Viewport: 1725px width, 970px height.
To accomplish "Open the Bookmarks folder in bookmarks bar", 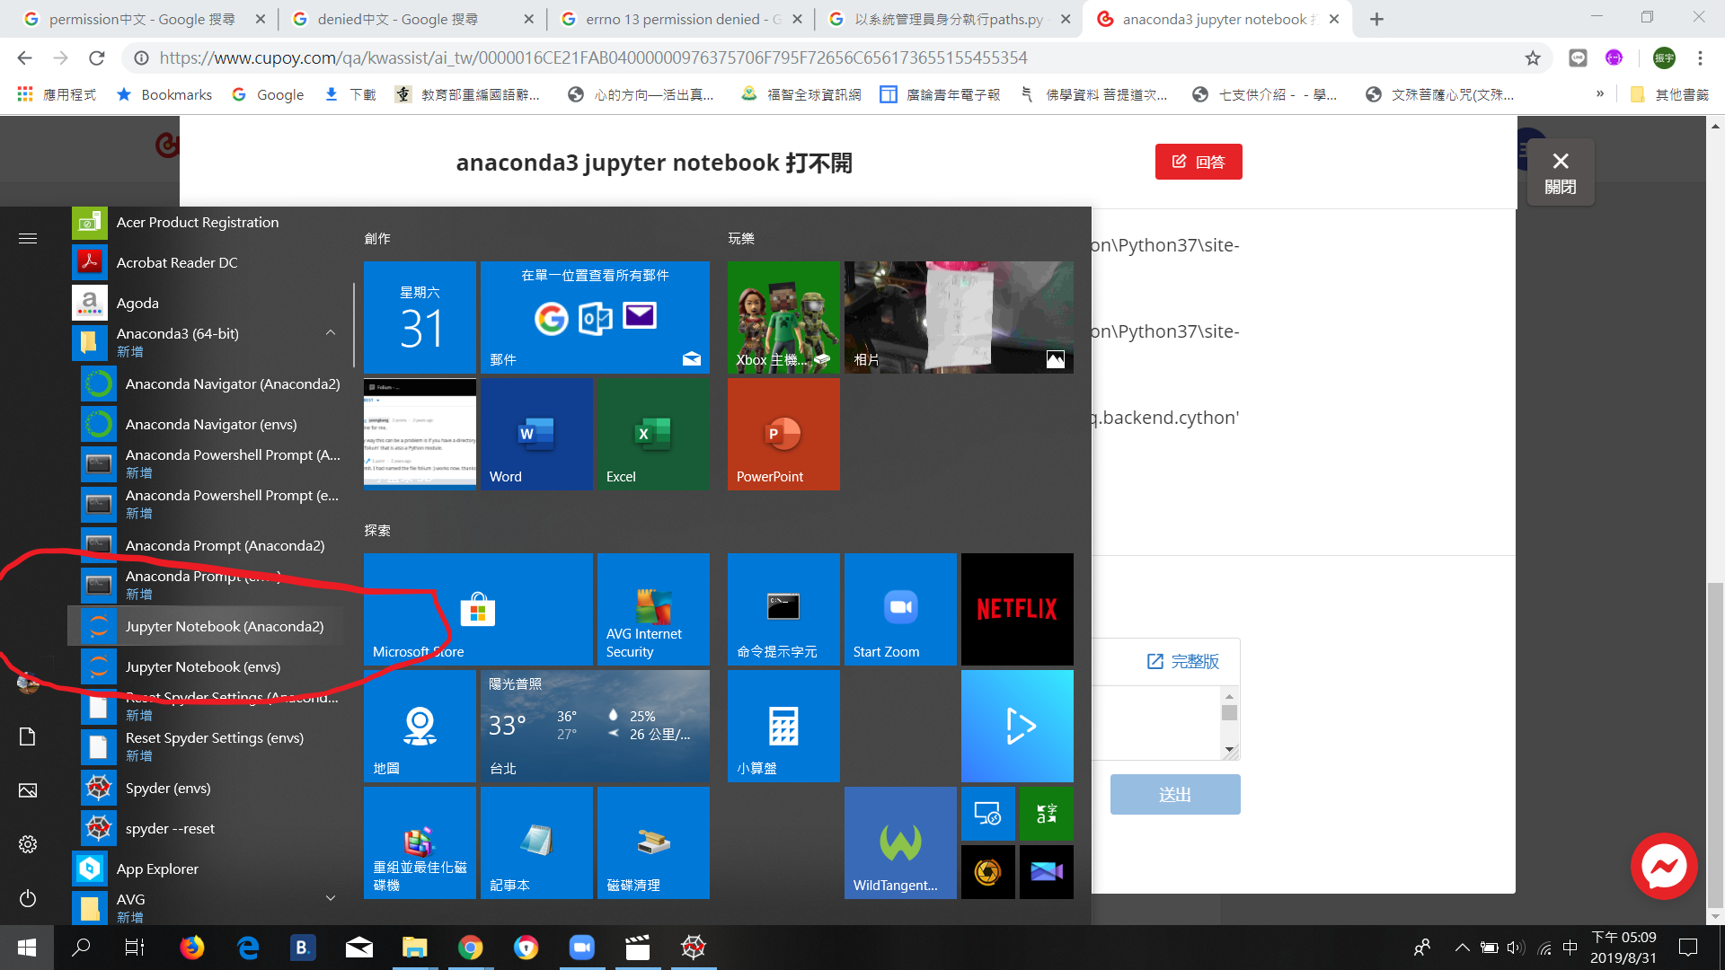I will pos(164,94).
